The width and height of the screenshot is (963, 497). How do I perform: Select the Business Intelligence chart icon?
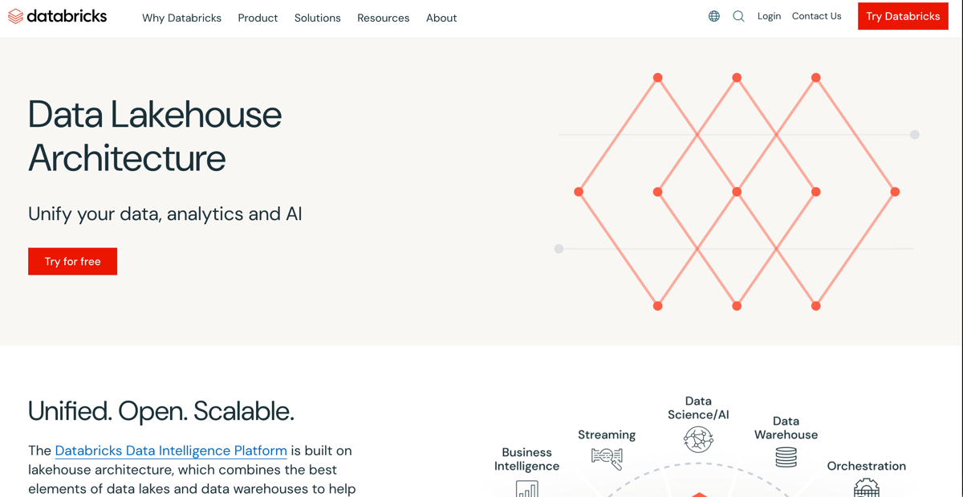(526, 488)
